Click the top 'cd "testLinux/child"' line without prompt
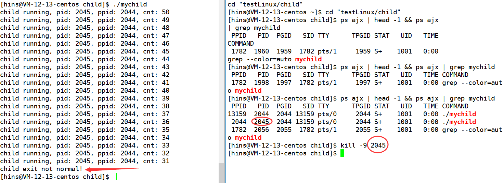504x183 pixels. (265, 4)
